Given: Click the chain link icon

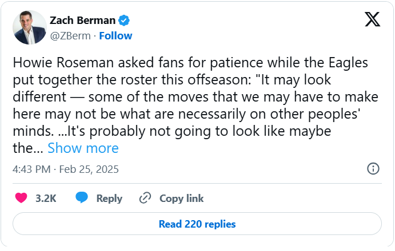Looking at the screenshot, I should tap(145, 198).
